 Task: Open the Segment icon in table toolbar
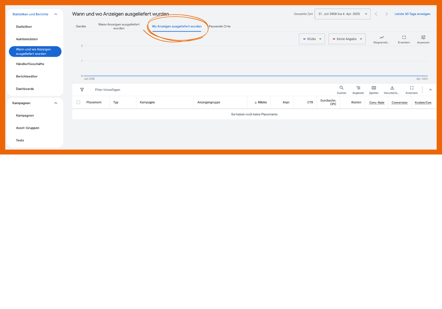pos(358,88)
